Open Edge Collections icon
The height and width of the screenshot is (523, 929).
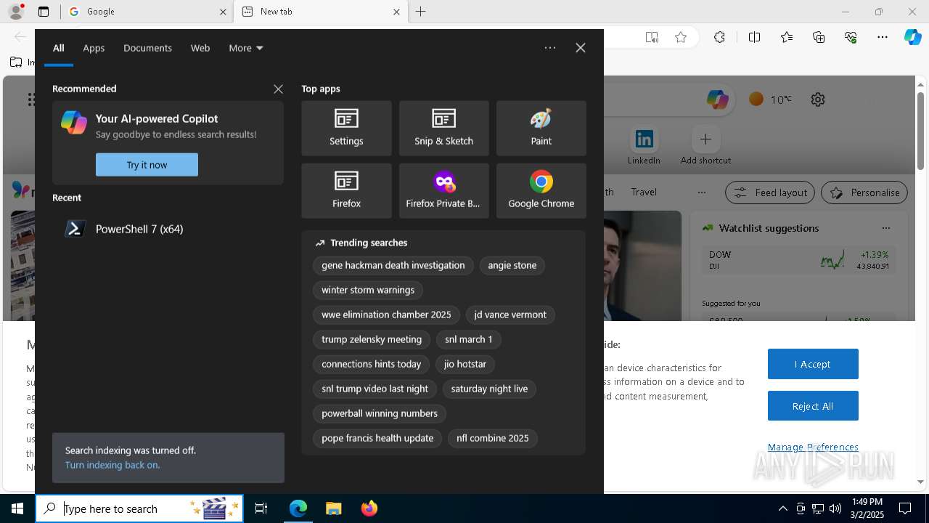click(x=819, y=37)
